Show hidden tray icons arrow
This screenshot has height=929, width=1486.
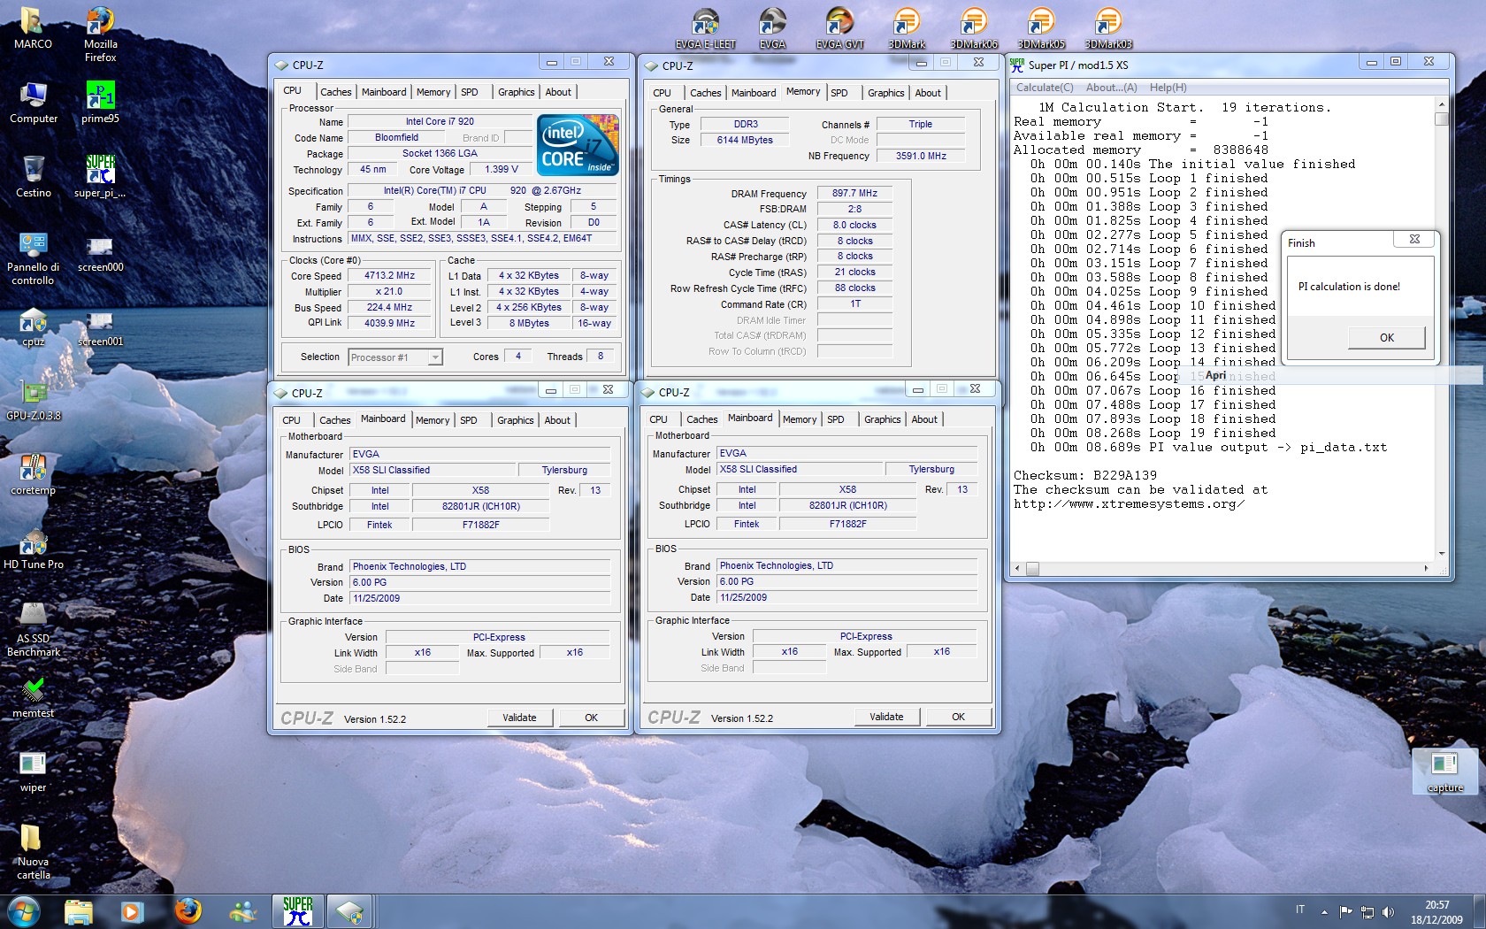click(x=1324, y=911)
